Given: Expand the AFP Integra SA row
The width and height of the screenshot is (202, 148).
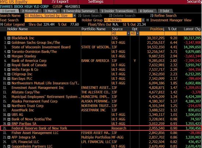Looking at the screenshot, I should tap(9, 137).
